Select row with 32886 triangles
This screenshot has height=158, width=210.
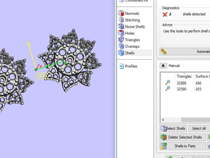[185, 83]
